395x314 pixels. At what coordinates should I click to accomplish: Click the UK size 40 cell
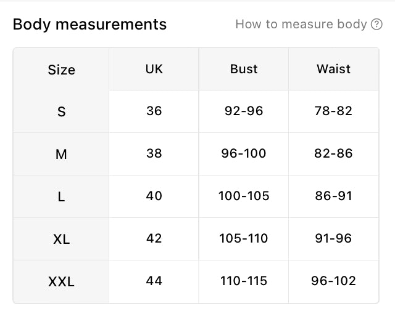[154, 196]
